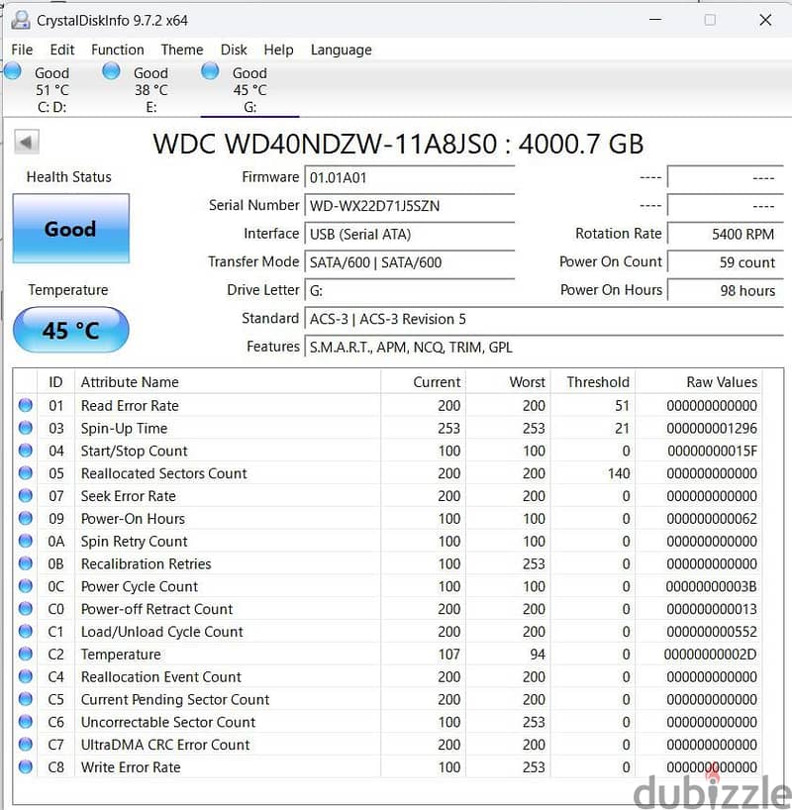Screen dimensions: 792x810
Task: Switch to the E: drive tab label
Action: pos(151,108)
